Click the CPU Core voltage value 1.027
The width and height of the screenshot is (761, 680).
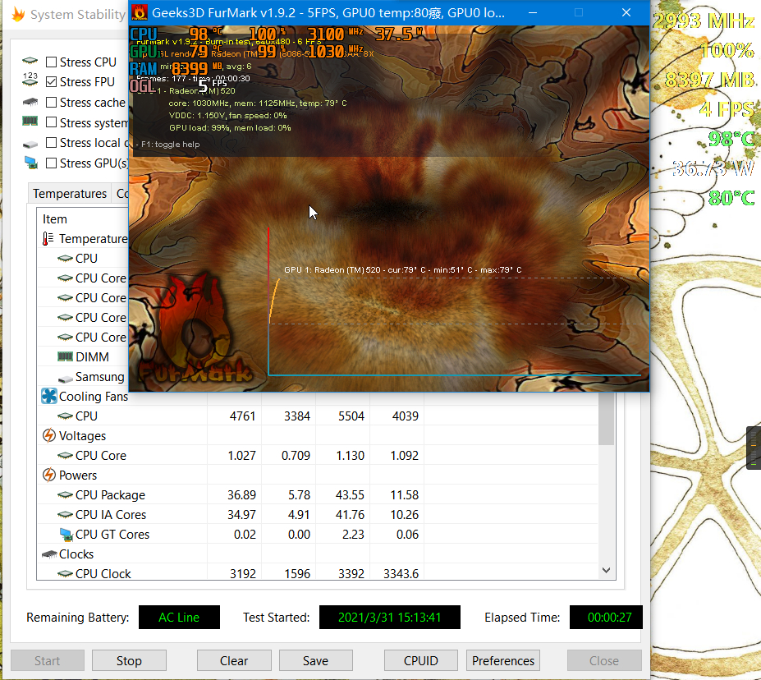pyautogui.click(x=241, y=455)
